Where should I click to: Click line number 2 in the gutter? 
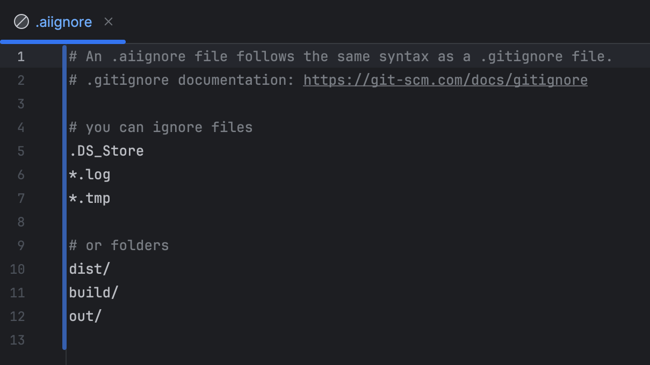tap(21, 80)
